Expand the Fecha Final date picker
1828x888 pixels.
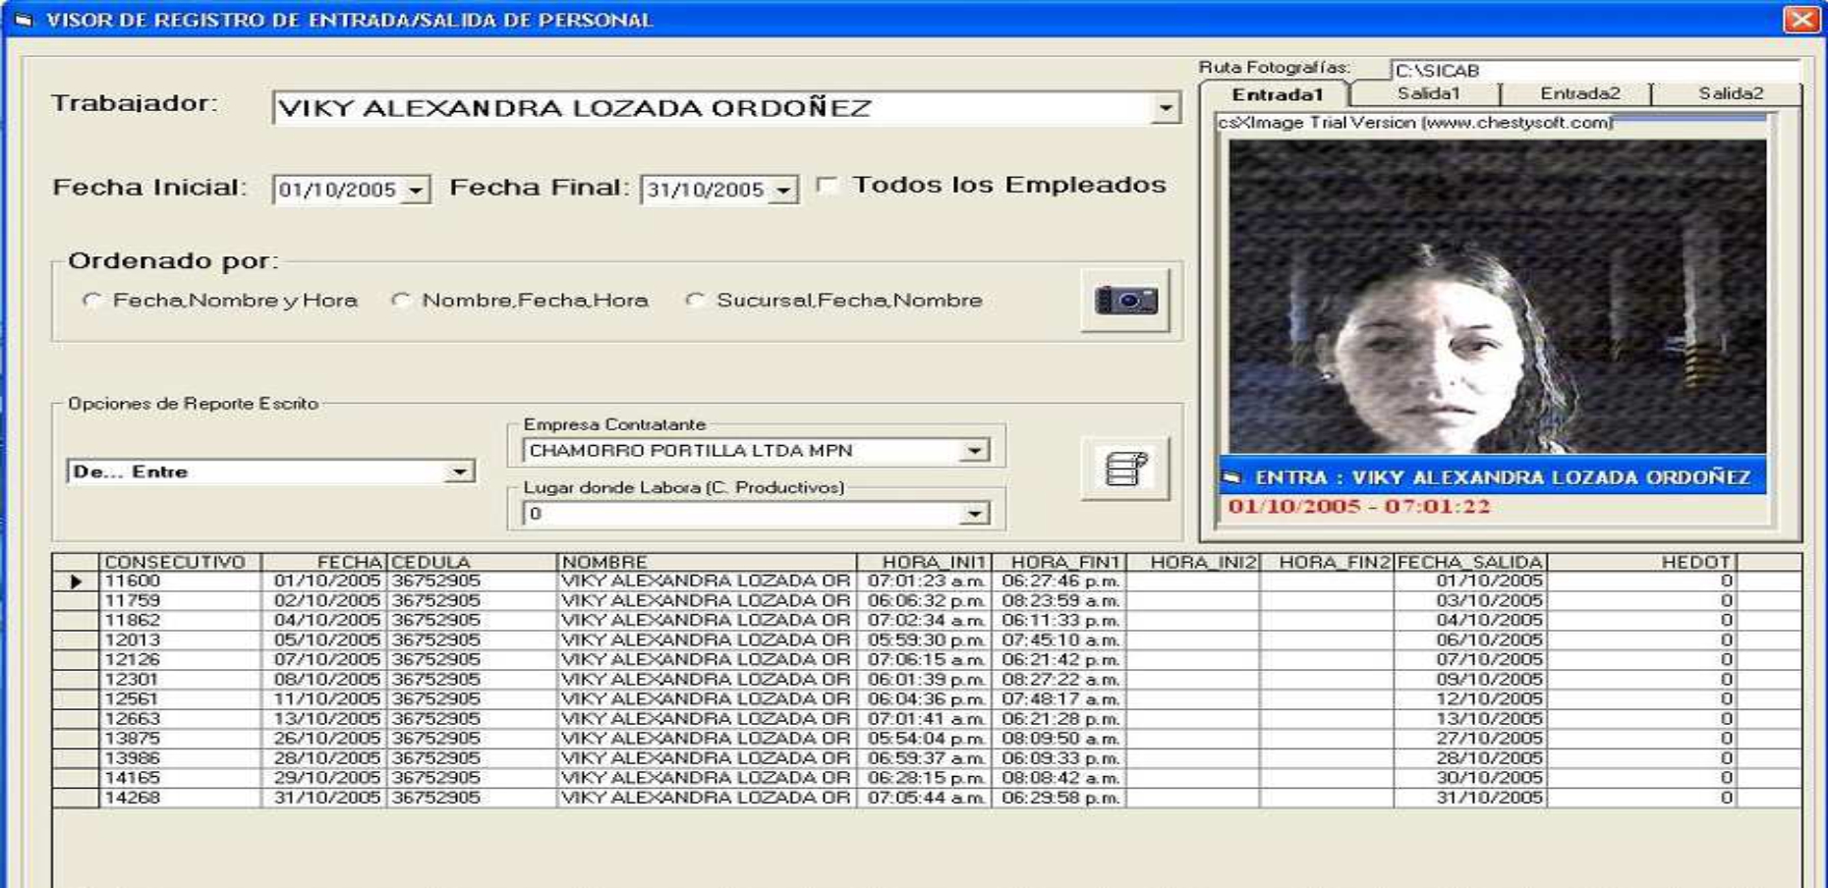click(x=783, y=190)
